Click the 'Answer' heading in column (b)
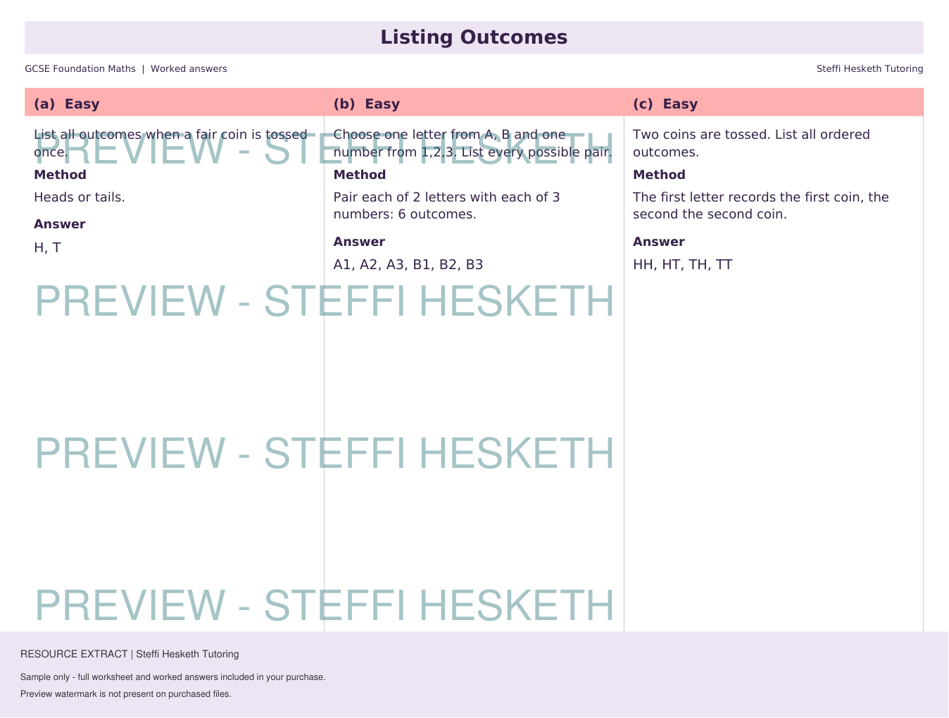 [x=359, y=242]
